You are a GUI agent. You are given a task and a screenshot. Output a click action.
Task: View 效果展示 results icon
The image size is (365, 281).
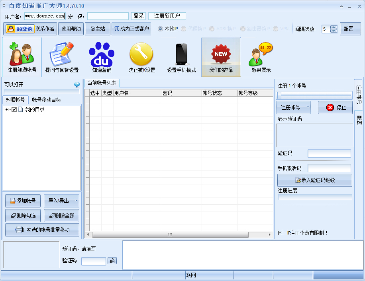coord(260,56)
